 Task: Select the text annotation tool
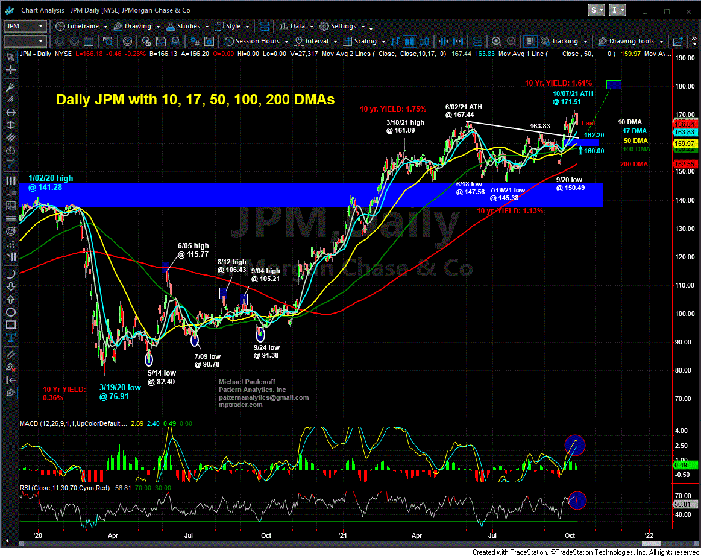tap(10, 337)
